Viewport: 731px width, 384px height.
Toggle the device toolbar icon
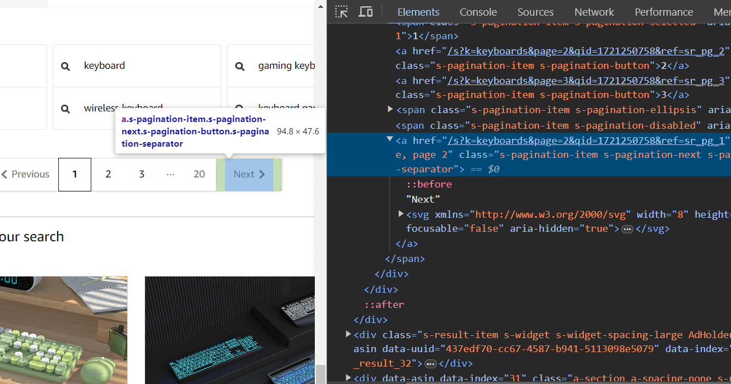[x=366, y=12]
